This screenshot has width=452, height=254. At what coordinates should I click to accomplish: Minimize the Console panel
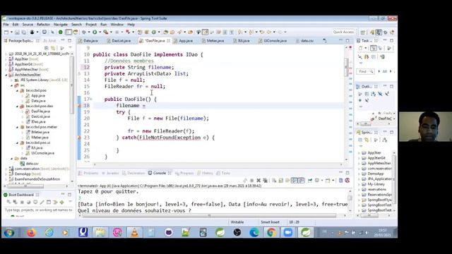click(340, 172)
